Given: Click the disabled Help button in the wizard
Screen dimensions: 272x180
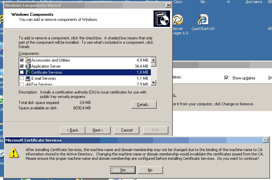Looking at the screenshot, I should coord(156,130).
